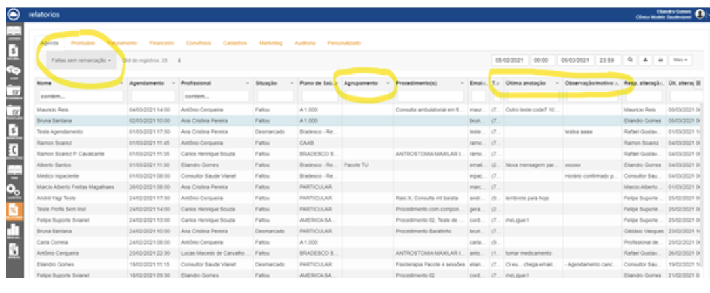The image size is (710, 293).
Task: Open the hand-pointer Manual sidebar icon
Action: point(14,251)
